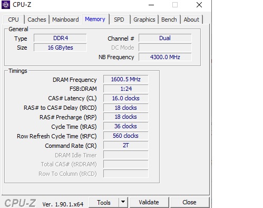This screenshot has height=208, width=263.
Task: Click the Memory tab
Action: click(95, 19)
